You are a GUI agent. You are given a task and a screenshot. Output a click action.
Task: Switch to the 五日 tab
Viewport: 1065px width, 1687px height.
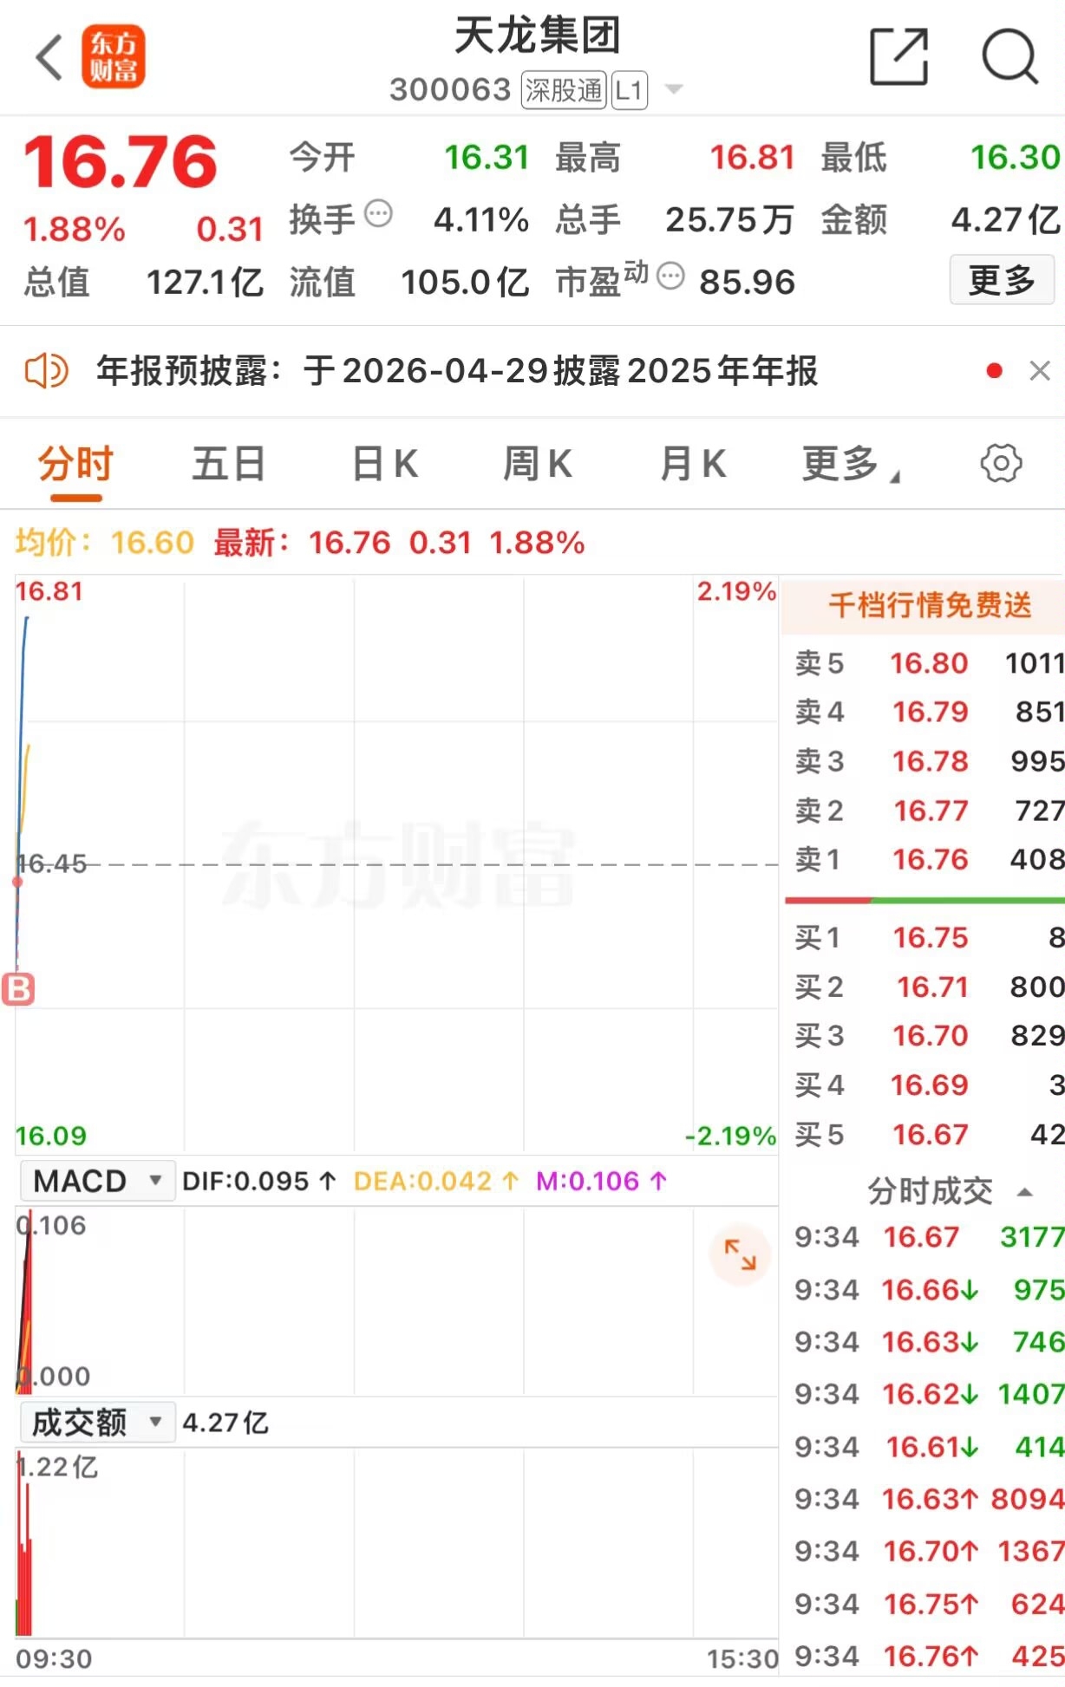228,464
